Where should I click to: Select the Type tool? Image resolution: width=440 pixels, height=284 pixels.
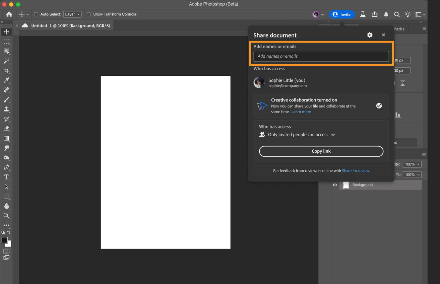6,177
